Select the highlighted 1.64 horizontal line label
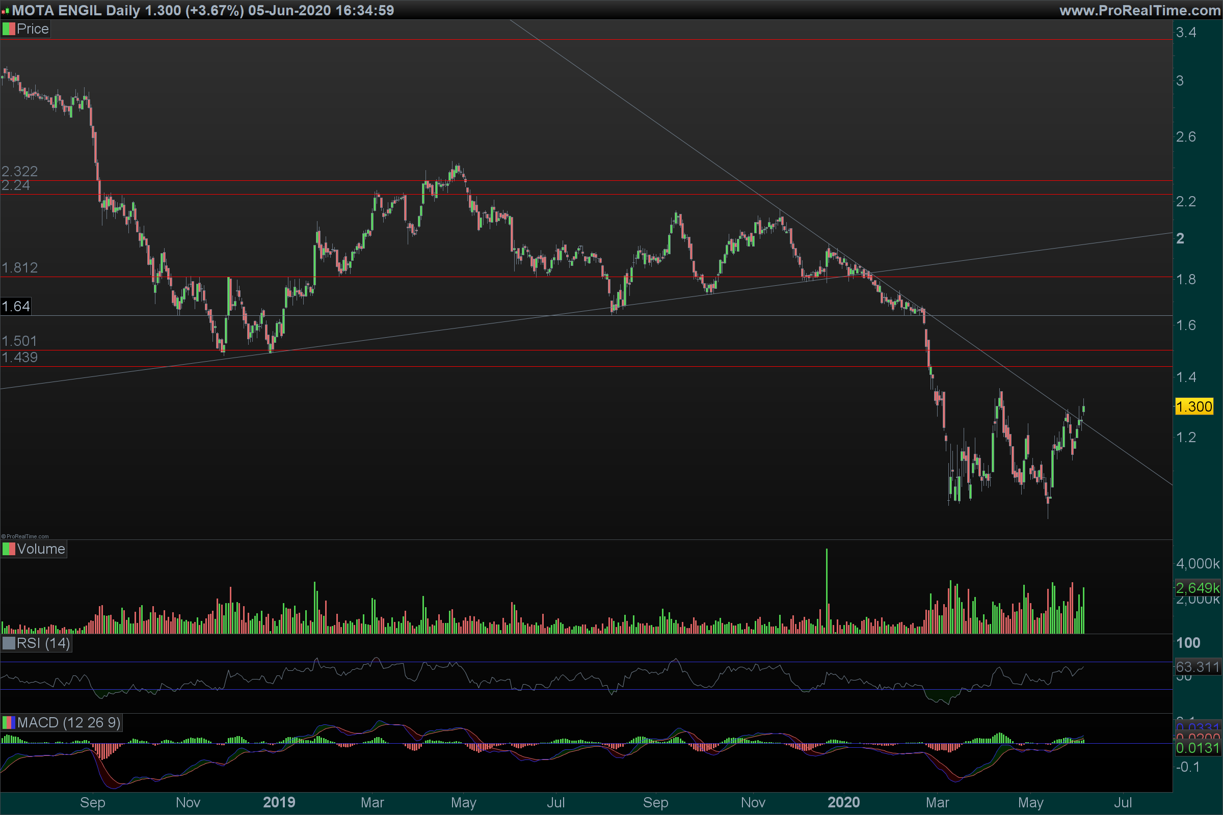1223x815 pixels. coord(16,306)
